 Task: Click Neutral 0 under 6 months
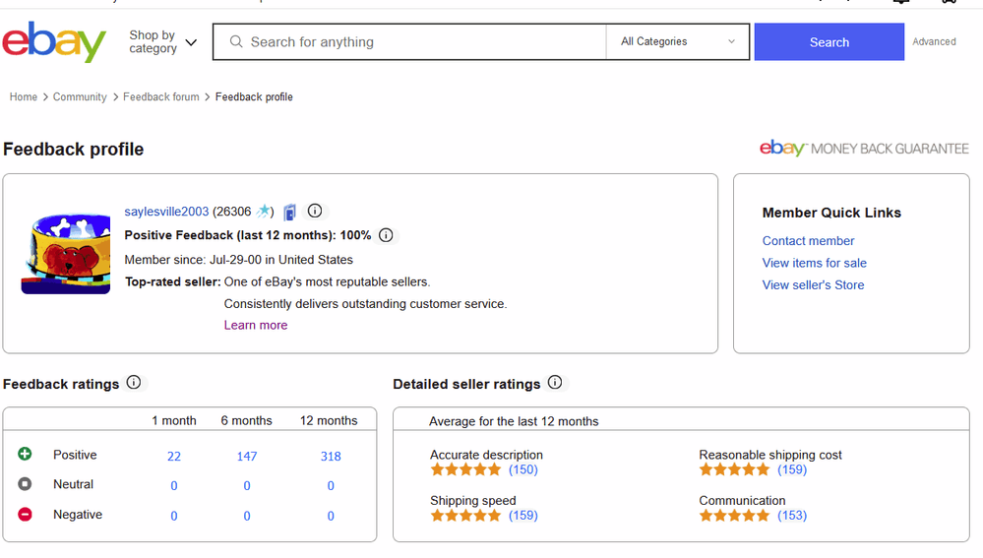247,486
